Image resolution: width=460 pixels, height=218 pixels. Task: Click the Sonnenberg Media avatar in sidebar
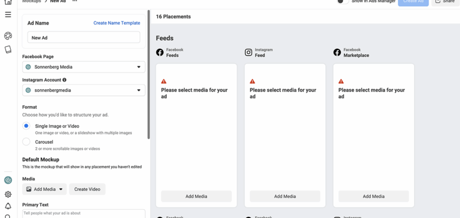[x=8, y=180]
